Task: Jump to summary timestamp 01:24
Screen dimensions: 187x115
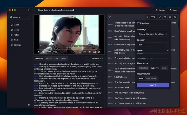Action: click(36, 84)
